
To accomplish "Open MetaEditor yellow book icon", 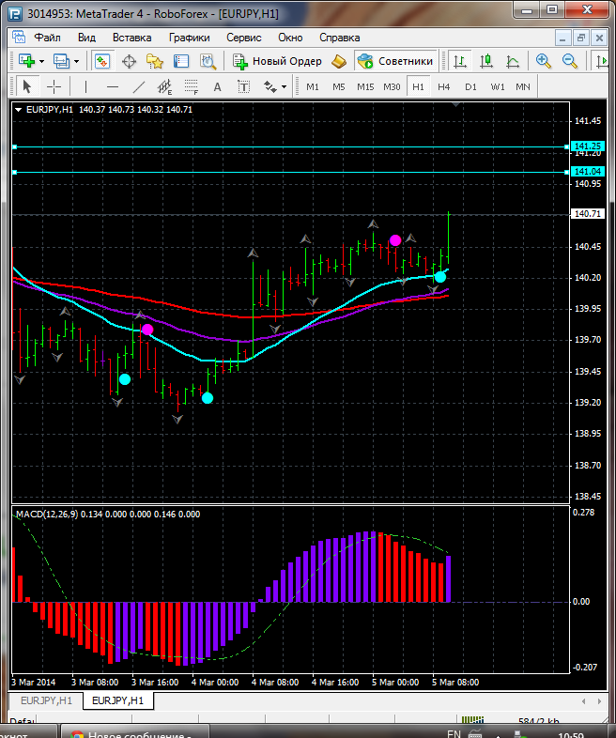I will point(339,61).
